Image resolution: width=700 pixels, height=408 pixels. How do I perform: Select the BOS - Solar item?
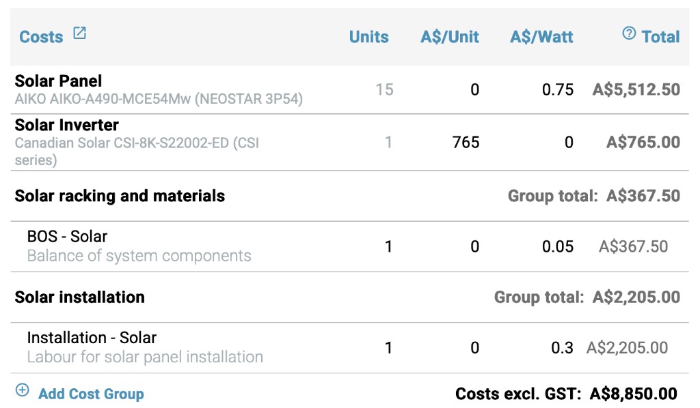(67, 237)
